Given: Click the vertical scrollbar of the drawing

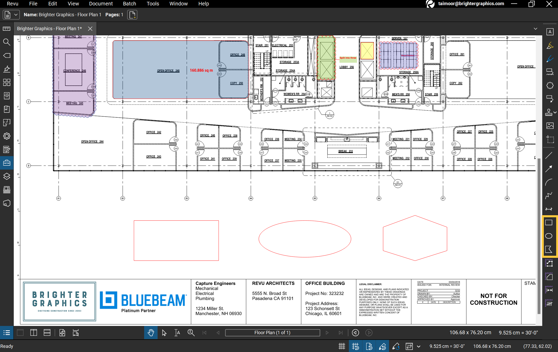Looking at the screenshot, I should pos(539,236).
